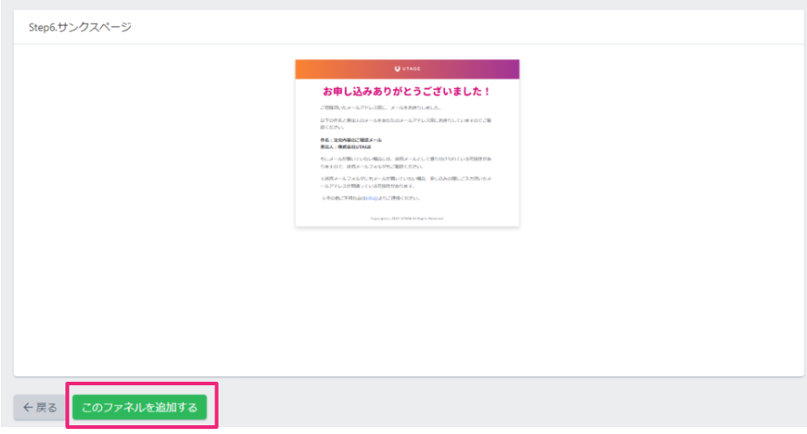
Task: Go back with the 戻る button
Action: (41, 407)
